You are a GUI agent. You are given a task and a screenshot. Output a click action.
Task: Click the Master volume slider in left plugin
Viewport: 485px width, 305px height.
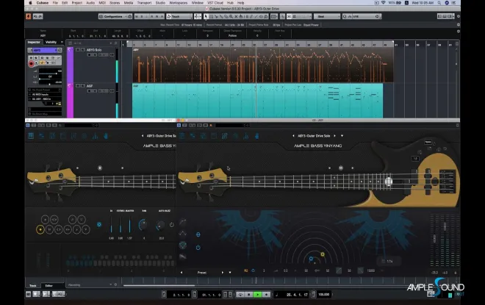click(x=129, y=225)
